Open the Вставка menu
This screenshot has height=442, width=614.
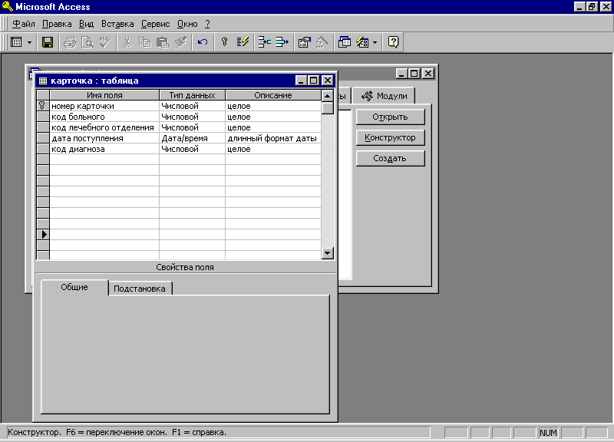point(117,24)
